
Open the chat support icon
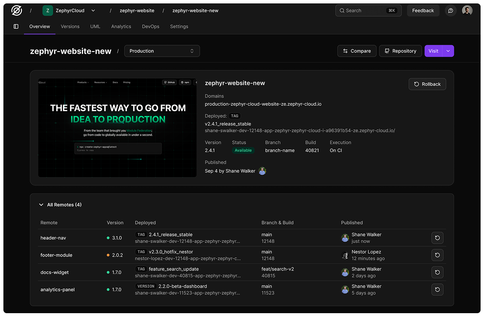point(450,11)
